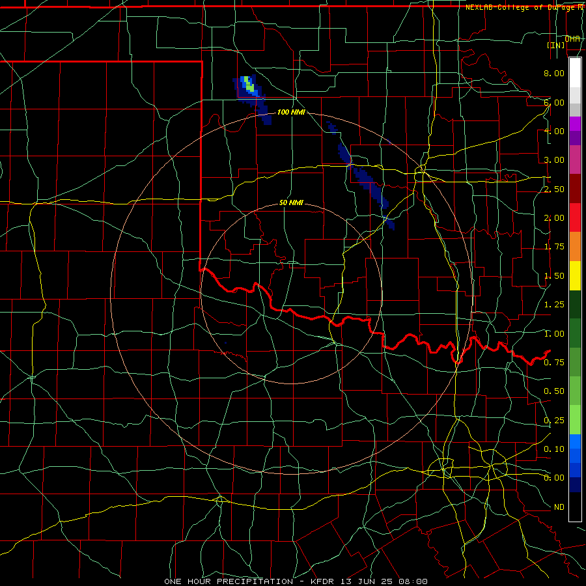Click the 2.50 legend value
The width and height of the screenshot is (586, 586).
[x=554, y=189]
